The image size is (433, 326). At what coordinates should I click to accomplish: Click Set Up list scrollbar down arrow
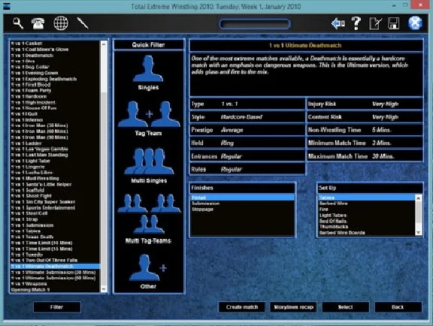419,232
